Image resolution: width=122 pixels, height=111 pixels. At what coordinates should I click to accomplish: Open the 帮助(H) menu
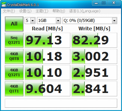click(59, 11)
